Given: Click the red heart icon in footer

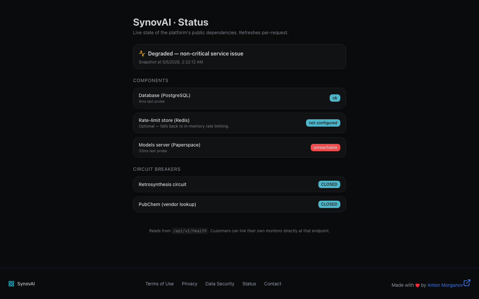Looking at the screenshot, I should click(x=417, y=285).
